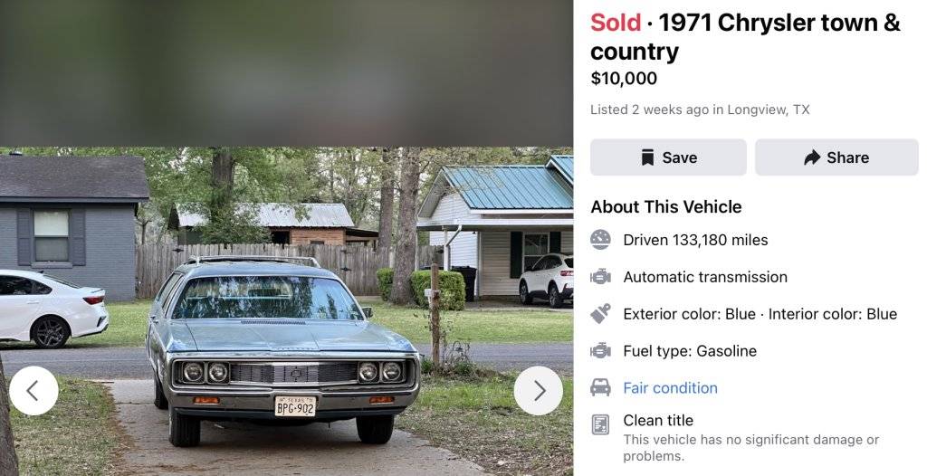The image size is (927, 476).
Task: Click the Driven 133,180 miles text
Action: (x=695, y=240)
